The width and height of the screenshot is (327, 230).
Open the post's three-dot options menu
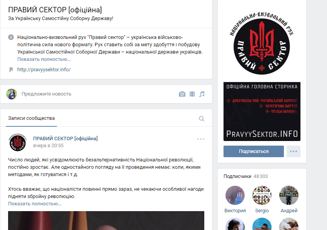tap(201, 139)
